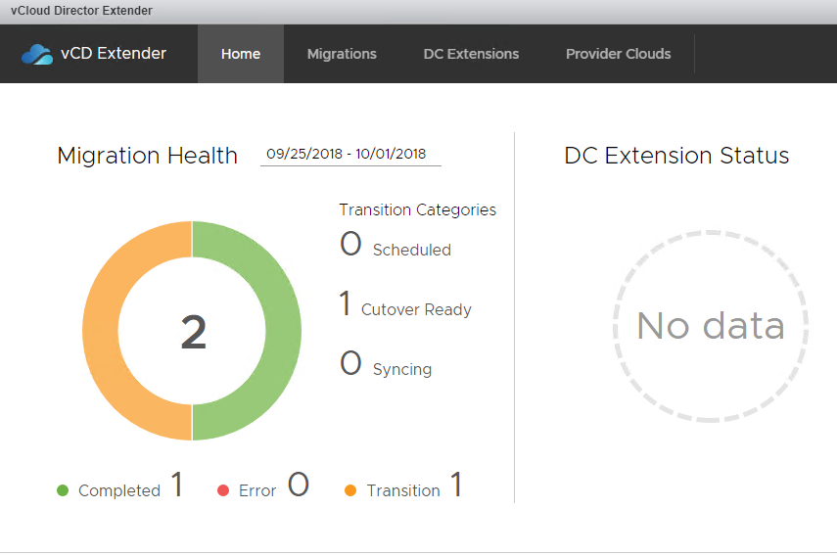Click the Transition Categories heading

(x=417, y=210)
